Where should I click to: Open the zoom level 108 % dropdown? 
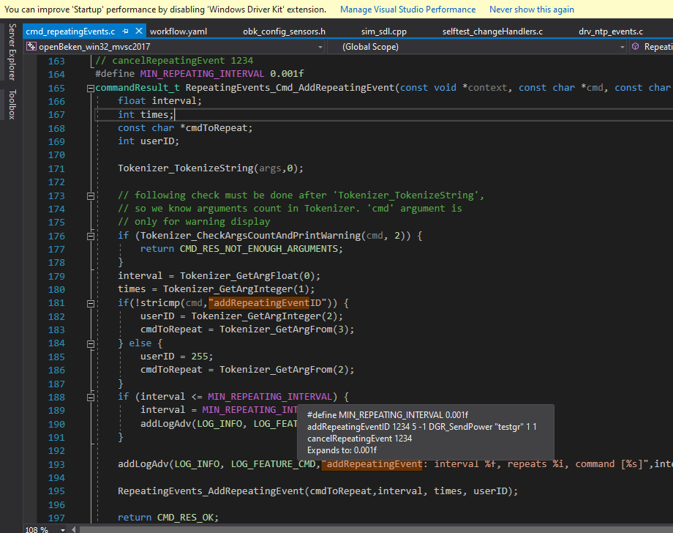(63, 530)
